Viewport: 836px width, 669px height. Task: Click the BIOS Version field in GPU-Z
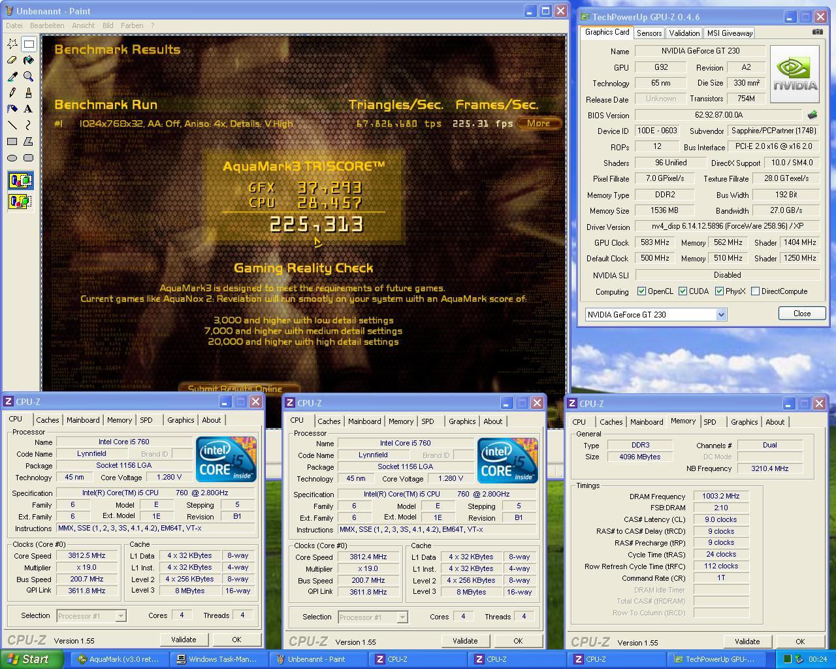point(720,115)
